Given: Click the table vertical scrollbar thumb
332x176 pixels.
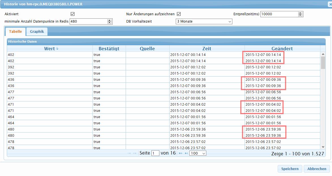Looking at the screenshot, I should point(323,63).
